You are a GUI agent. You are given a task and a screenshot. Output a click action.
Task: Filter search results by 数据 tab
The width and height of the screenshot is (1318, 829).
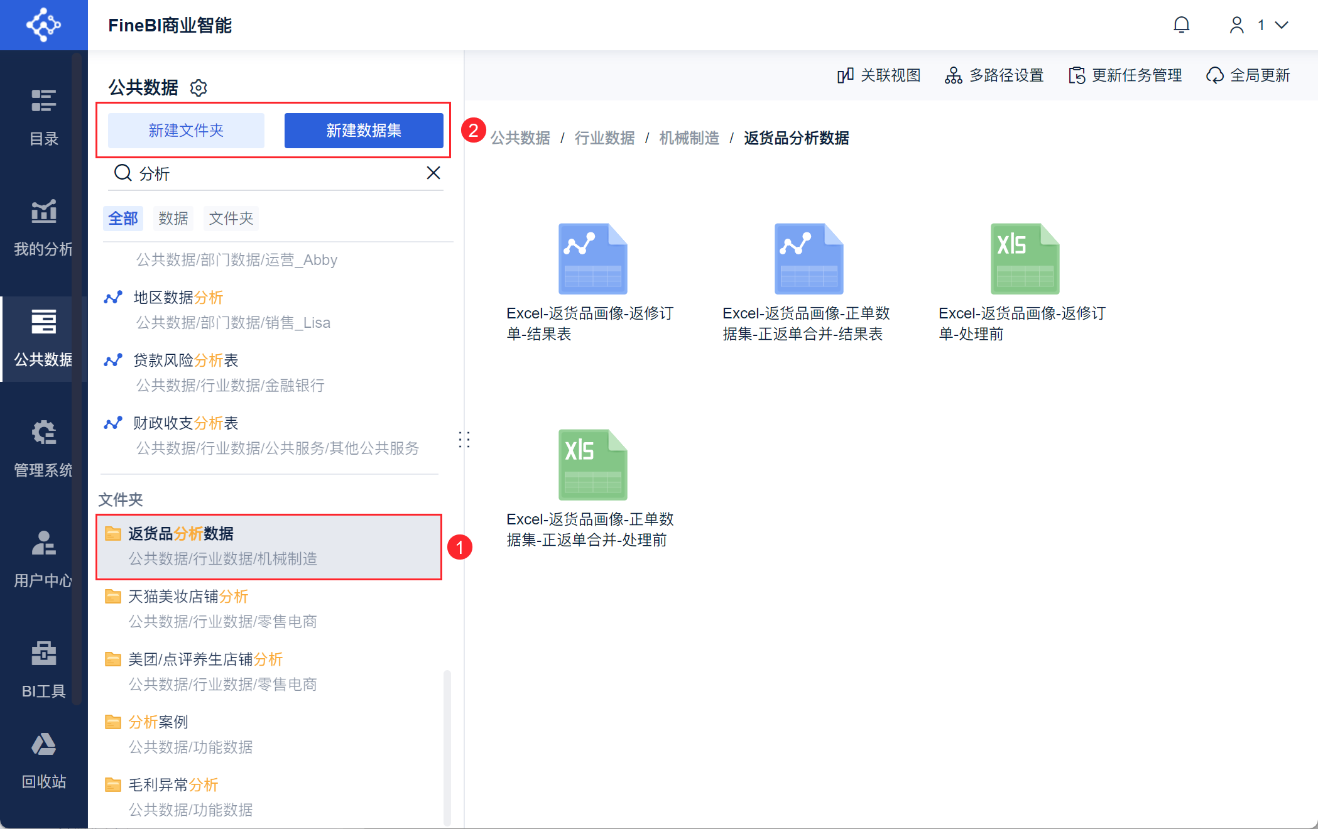click(173, 219)
